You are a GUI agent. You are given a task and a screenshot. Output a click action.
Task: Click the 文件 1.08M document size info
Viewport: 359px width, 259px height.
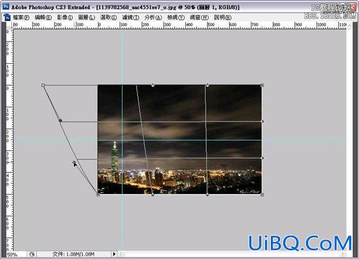tap(74, 254)
